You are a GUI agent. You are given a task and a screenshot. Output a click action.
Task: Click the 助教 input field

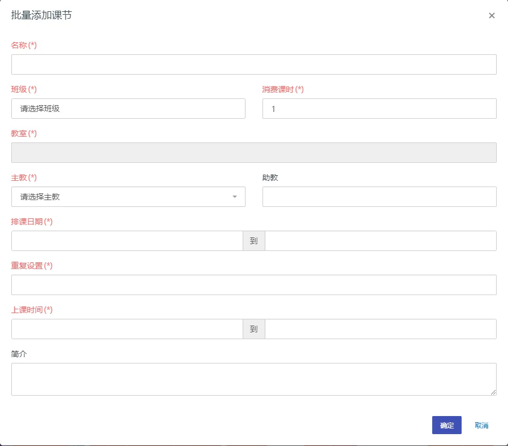pos(380,197)
